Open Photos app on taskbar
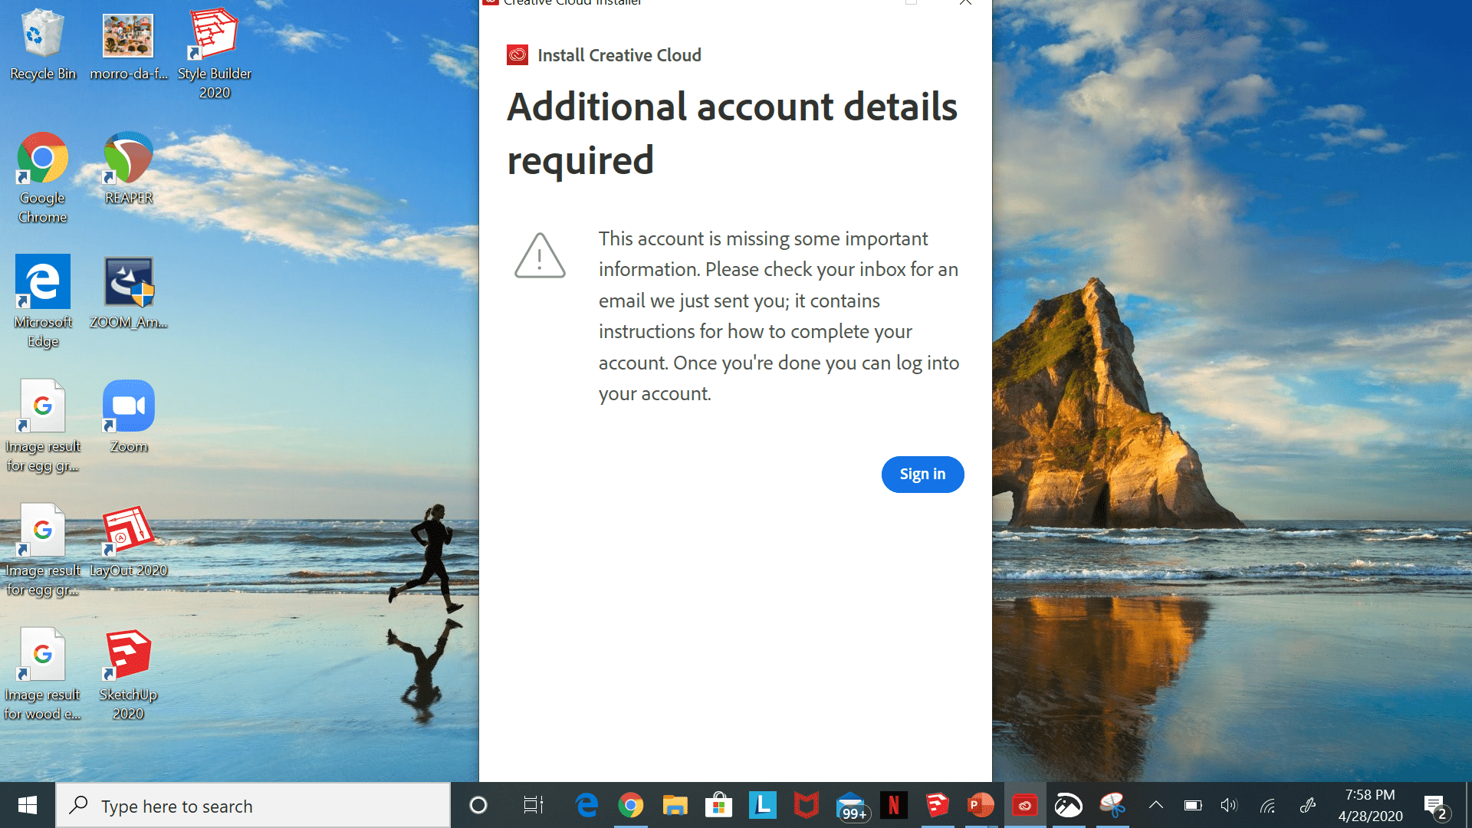 [x=1069, y=806]
